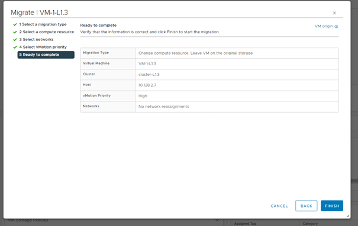
Task: Select step 5 Ready to complete
Action: (x=46, y=55)
